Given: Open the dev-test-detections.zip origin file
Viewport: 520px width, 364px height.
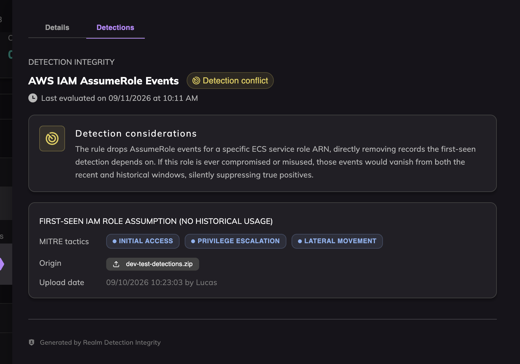Looking at the screenshot, I should pyautogui.click(x=153, y=264).
